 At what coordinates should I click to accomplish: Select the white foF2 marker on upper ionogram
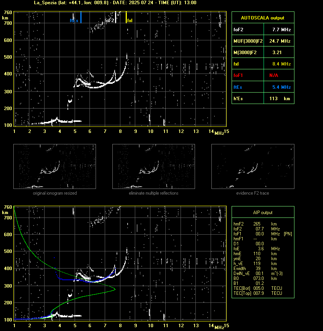pyautogui.click(x=115, y=17)
